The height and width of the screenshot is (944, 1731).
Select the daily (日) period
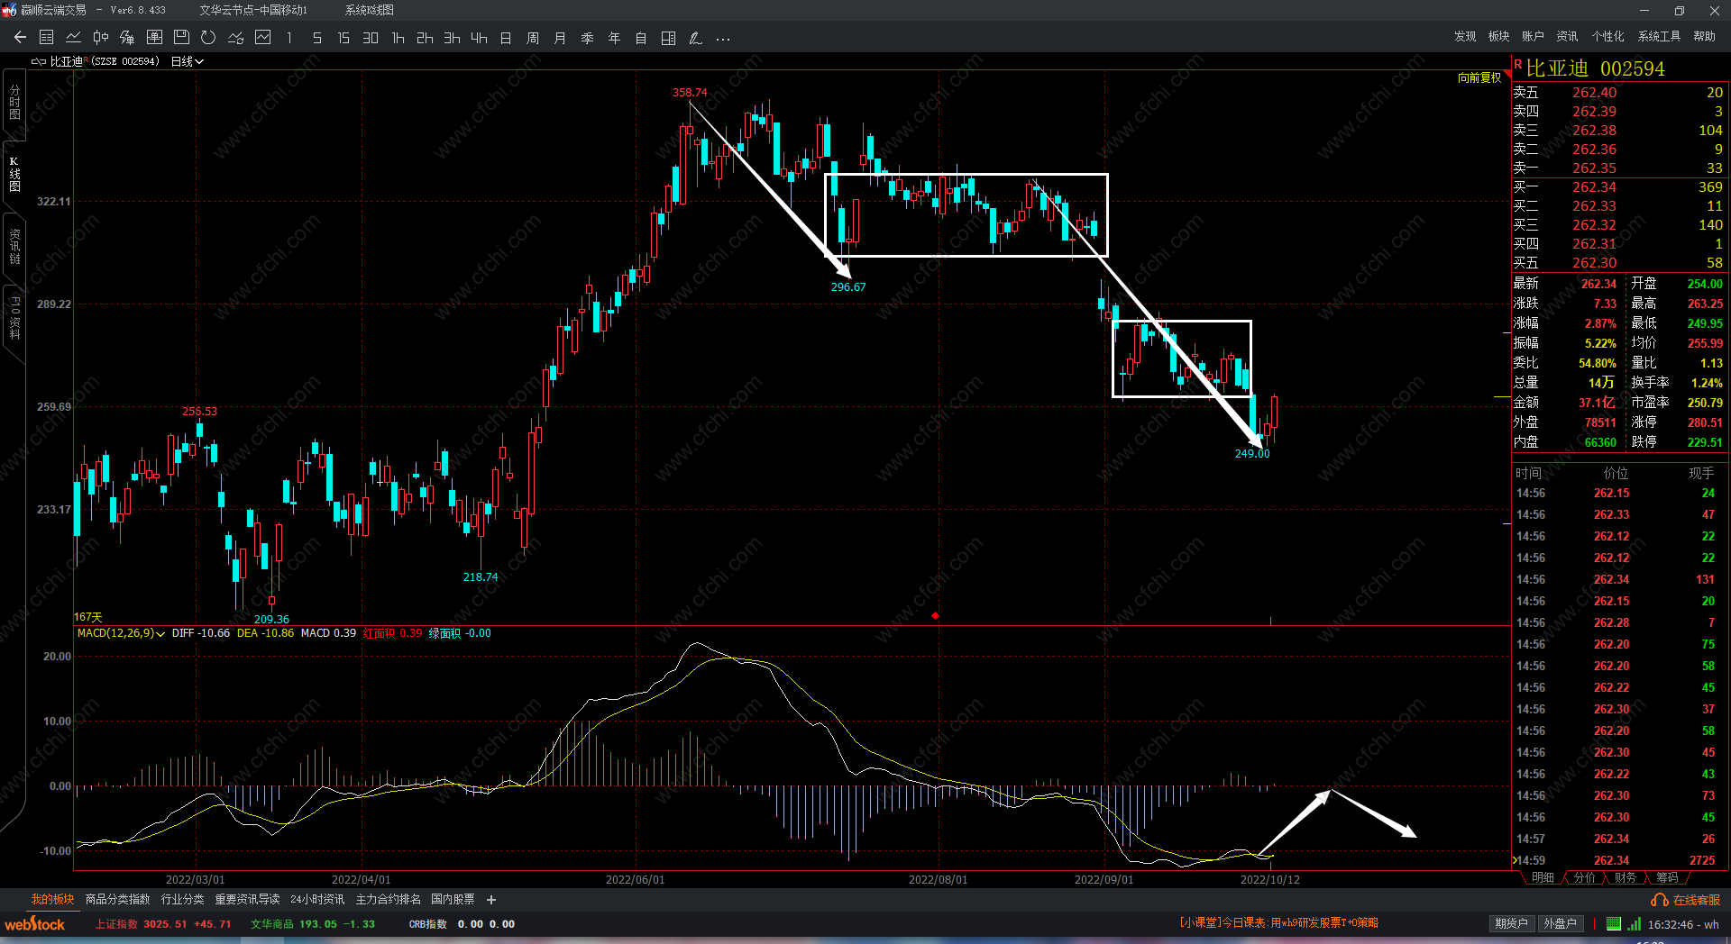506,38
